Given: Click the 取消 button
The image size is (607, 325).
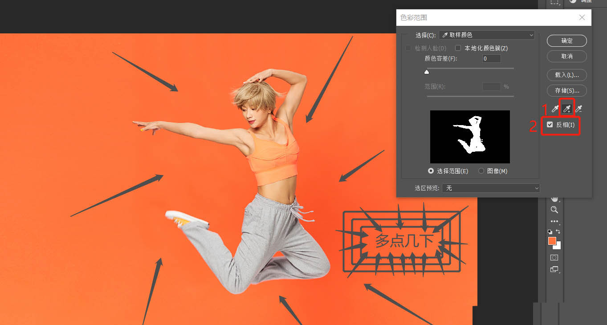Looking at the screenshot, I should point(567,57).
